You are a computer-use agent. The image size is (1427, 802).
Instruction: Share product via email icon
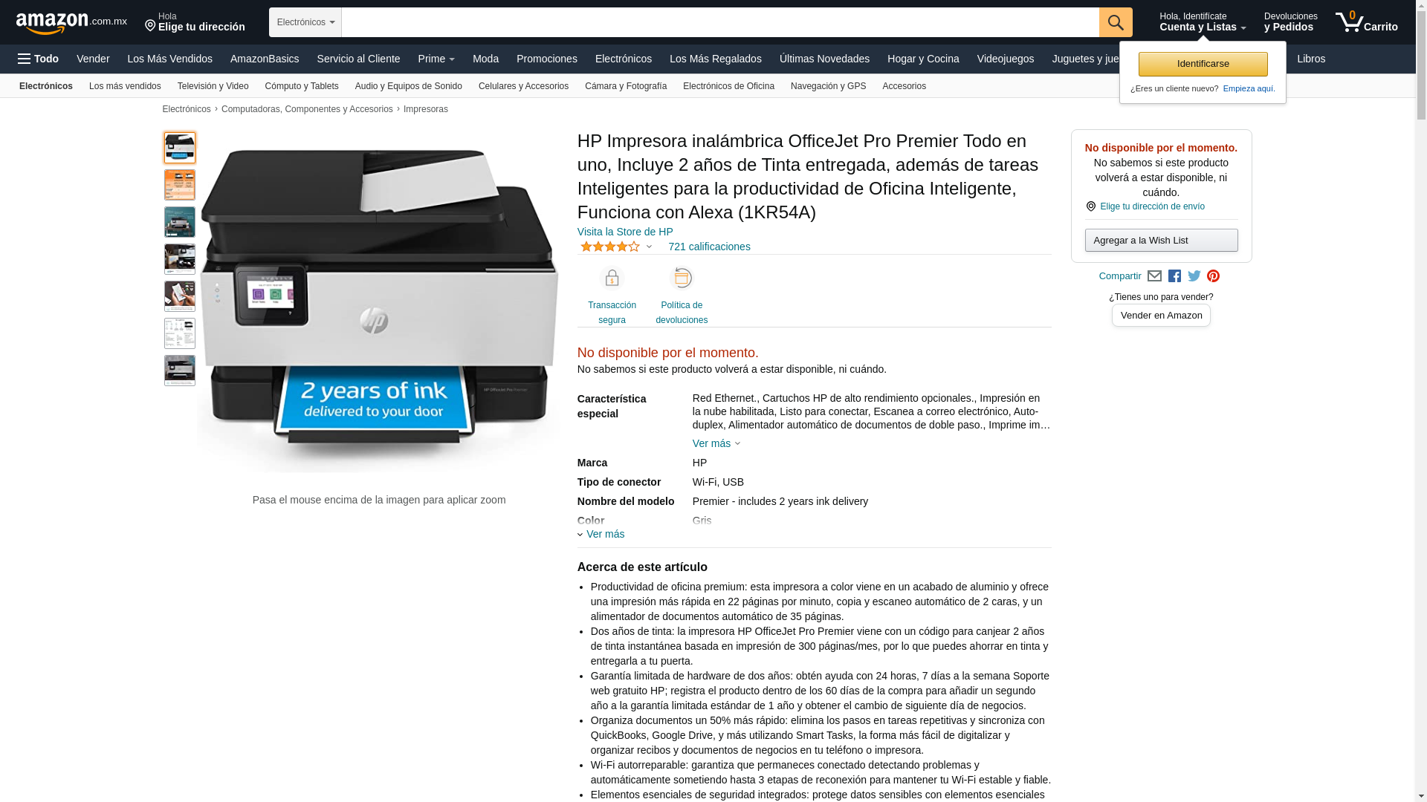(1154, 276)
